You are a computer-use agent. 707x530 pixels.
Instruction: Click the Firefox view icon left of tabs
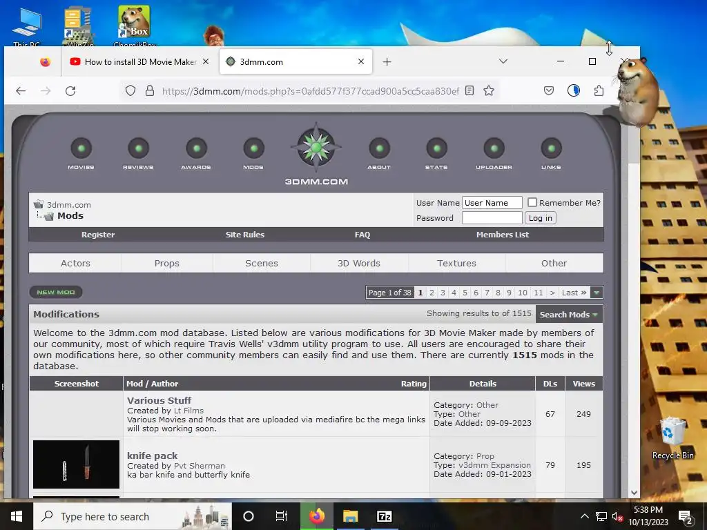click(45, 61)
